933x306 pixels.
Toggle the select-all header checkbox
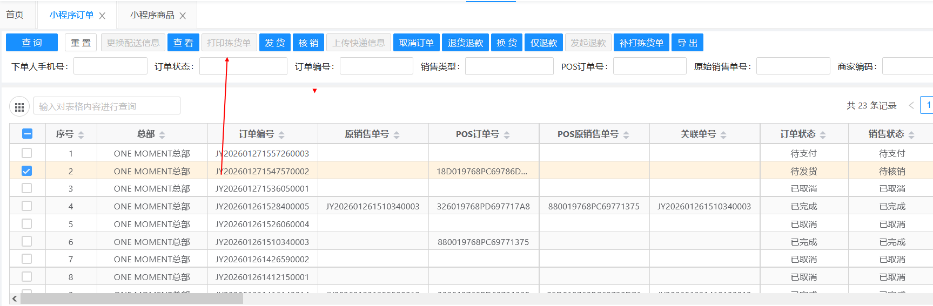[x=27, y=134]
